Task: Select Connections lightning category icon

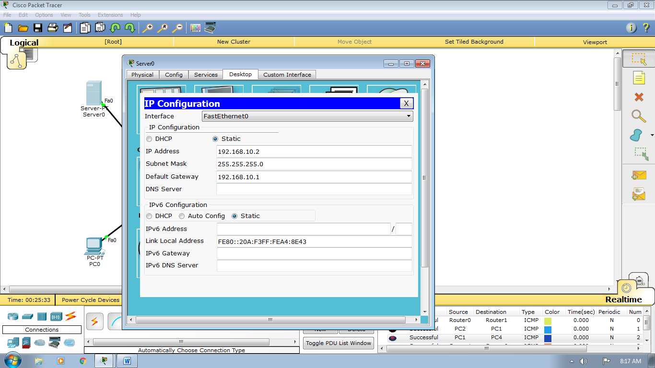Action: click(x=71, y=316)
